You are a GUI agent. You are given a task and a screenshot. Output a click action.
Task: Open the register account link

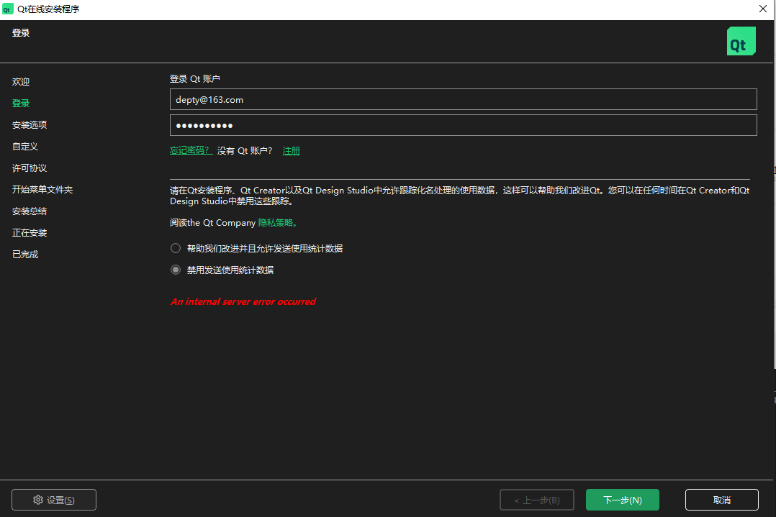pyautogui.click(x=292, y=150)
